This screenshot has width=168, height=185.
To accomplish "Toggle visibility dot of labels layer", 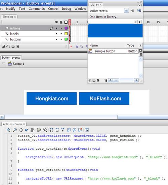I will (56, 34).
